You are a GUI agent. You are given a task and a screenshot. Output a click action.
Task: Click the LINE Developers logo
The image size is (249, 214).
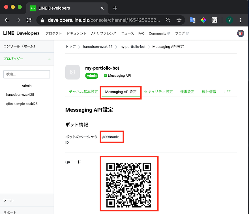pyautogui.click(x=21, y=33)
